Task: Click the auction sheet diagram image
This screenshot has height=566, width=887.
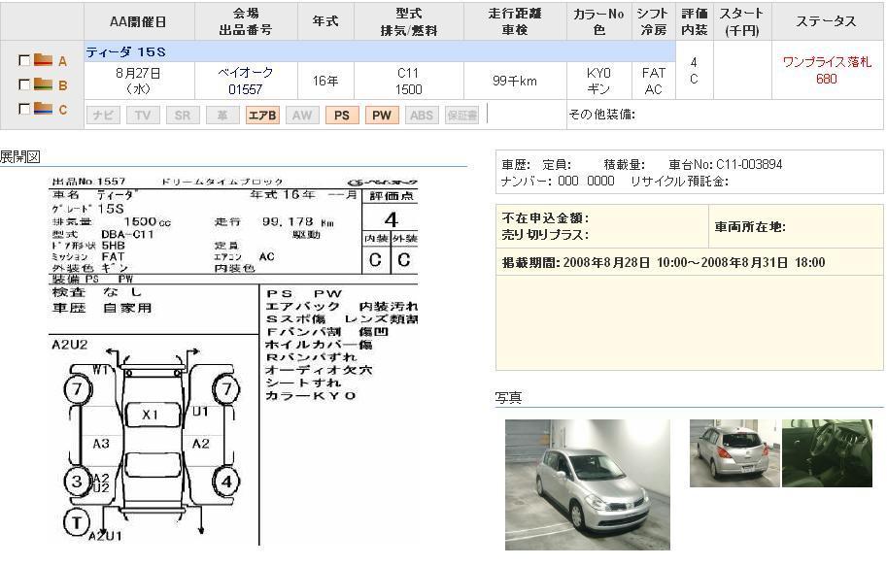Action: coord(233,361)
